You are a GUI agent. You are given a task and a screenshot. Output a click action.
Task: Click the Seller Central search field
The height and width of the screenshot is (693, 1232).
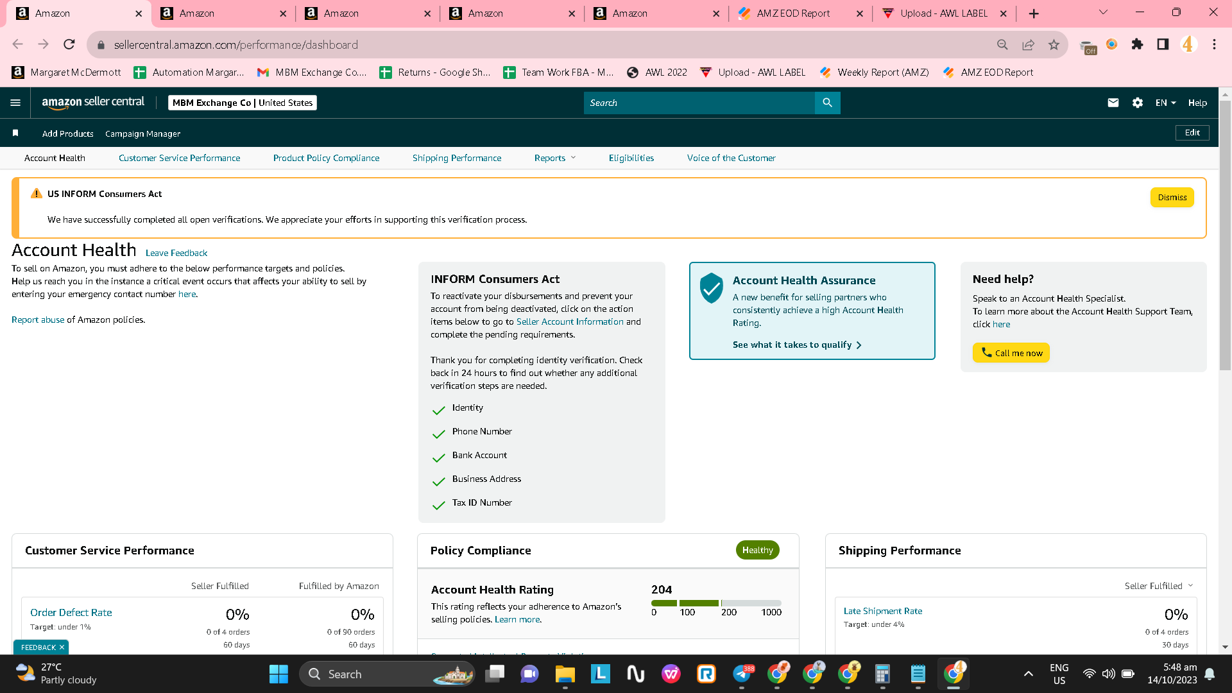click(x=699, y=103)
